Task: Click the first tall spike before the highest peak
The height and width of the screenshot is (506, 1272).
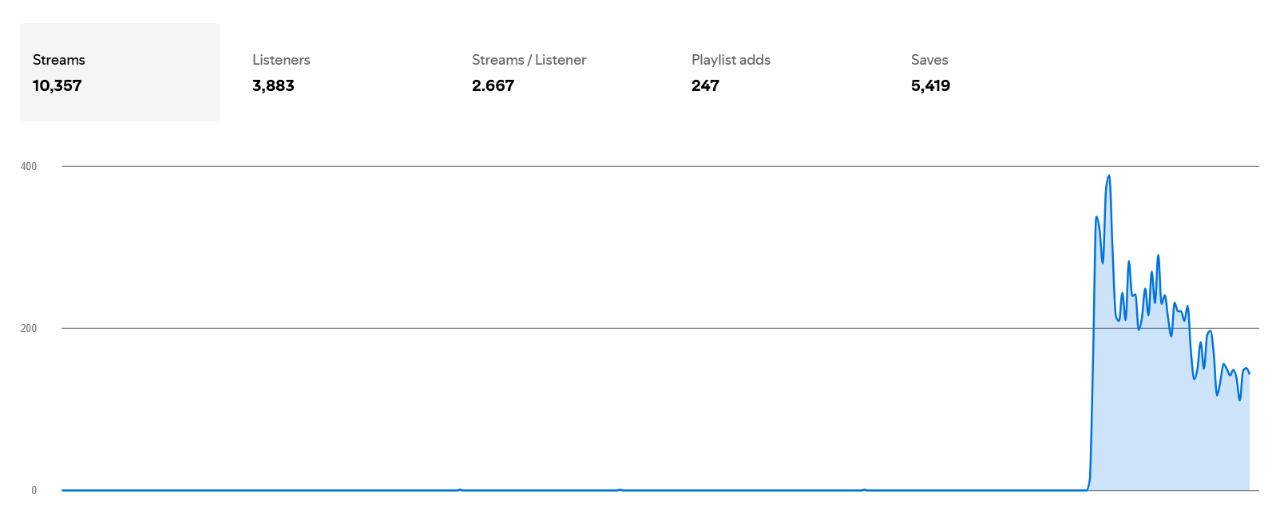Action: (1096, 217)
